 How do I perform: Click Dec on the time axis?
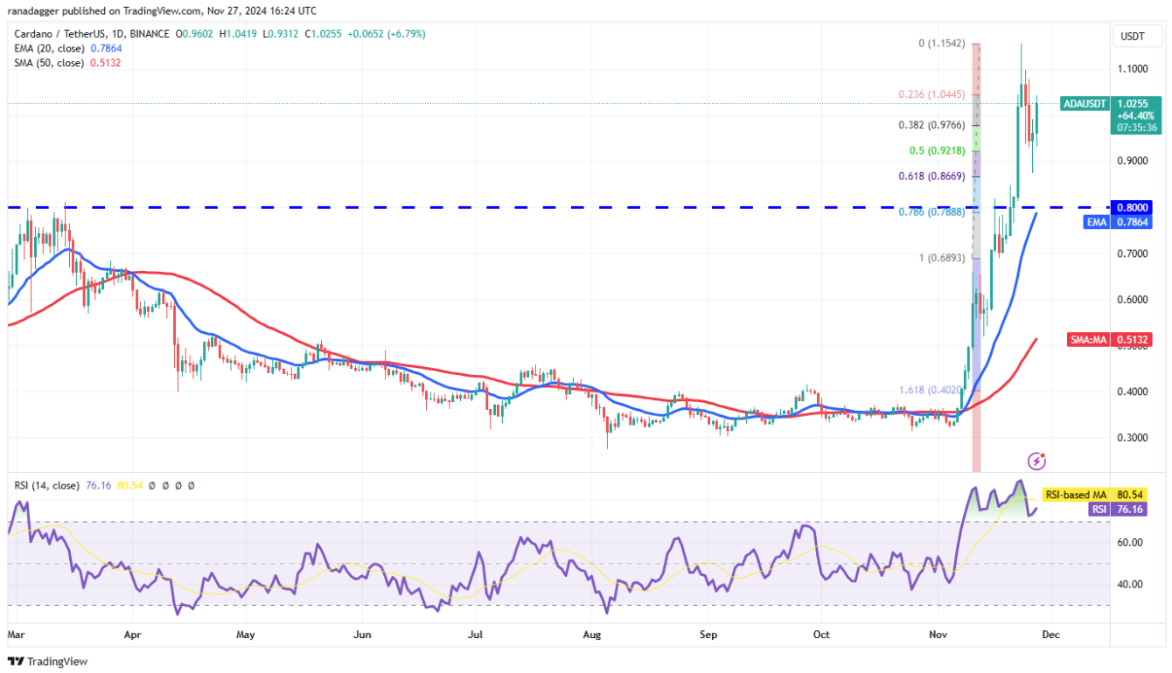(1052, 635)
